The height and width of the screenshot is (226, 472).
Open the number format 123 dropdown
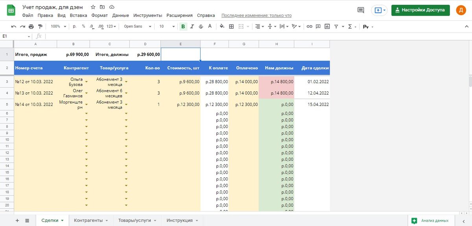click(x=112, y=26)
